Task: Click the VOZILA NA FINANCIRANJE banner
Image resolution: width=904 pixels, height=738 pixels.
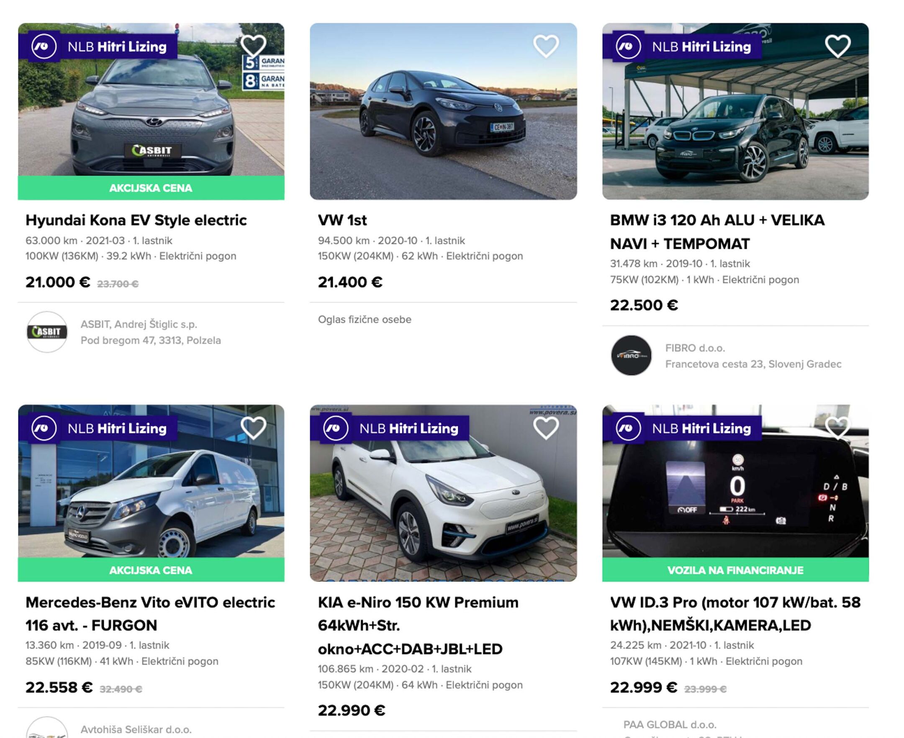Action: pyautogui.click(x=735, y=570)
